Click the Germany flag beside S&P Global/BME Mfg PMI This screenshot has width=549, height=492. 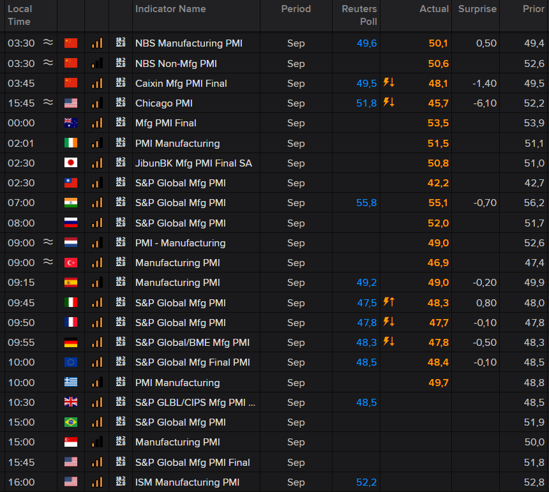(x=71, y=342)
